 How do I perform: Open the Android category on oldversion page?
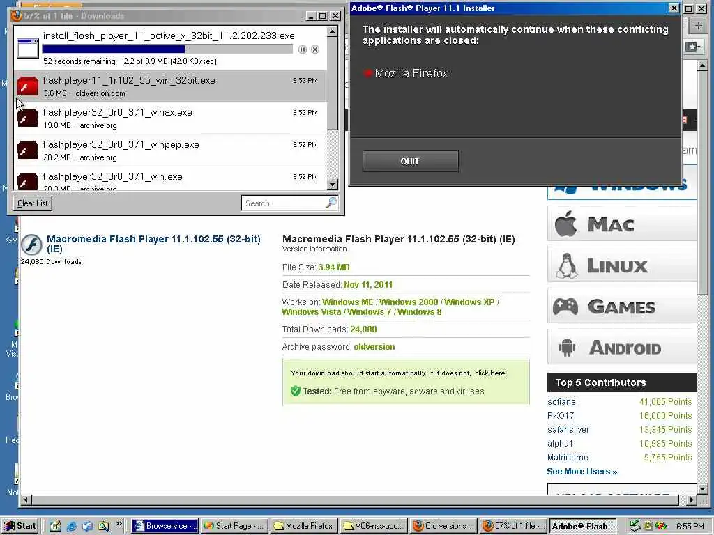(622, 348)
